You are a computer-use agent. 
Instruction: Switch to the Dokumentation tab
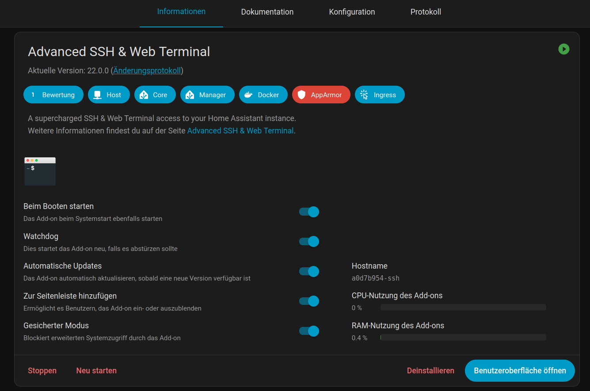click(267, 12)
